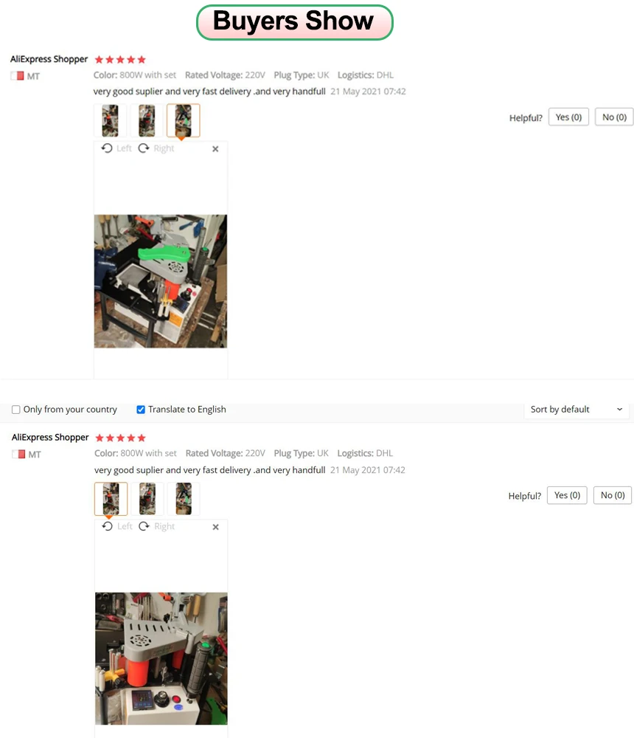Vote No (0) on the second review

tap(613, 495)
